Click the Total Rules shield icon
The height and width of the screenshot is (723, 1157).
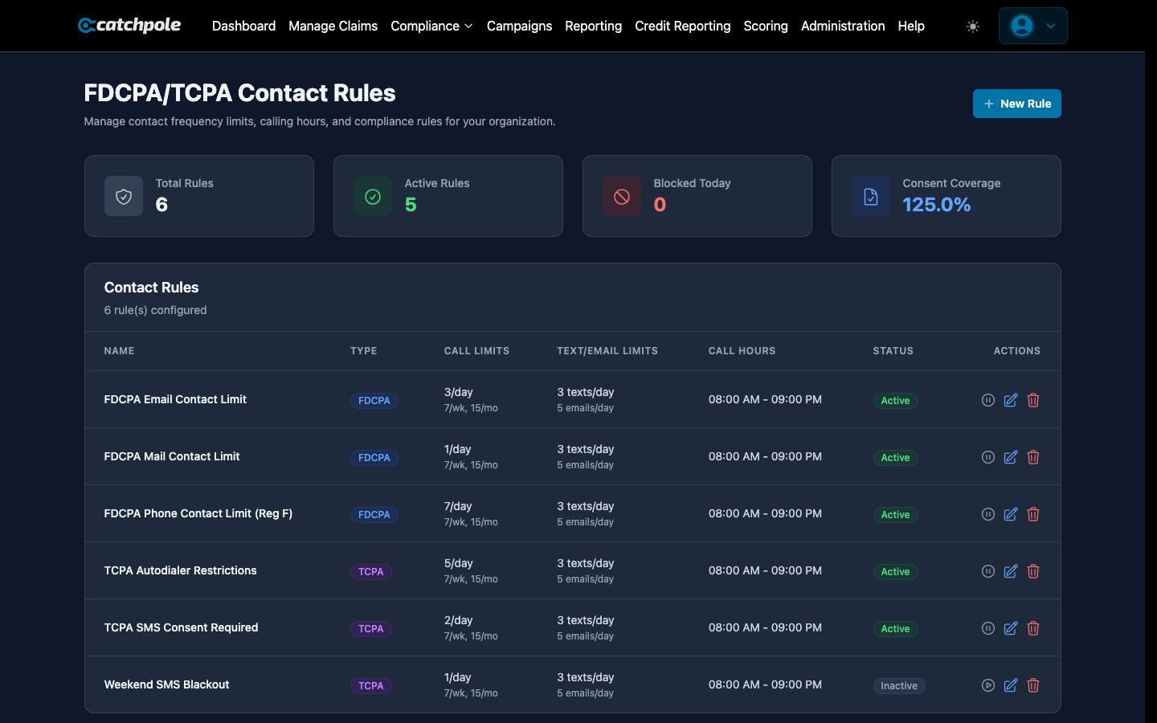124,195
